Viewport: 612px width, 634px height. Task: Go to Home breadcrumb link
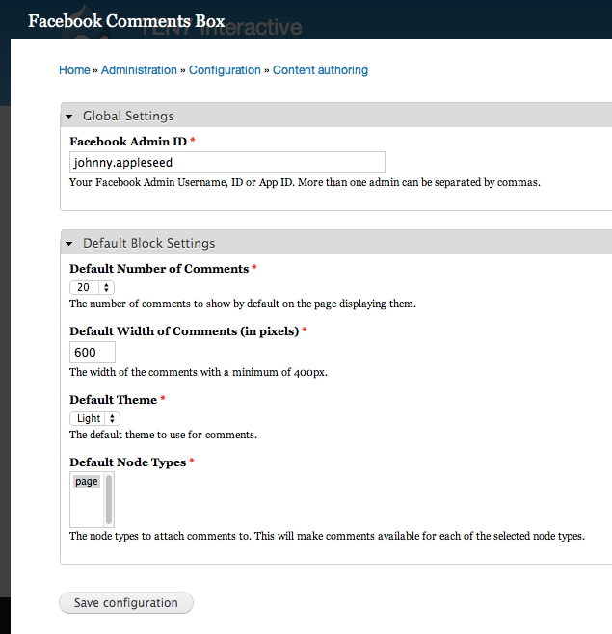point(74,70)
